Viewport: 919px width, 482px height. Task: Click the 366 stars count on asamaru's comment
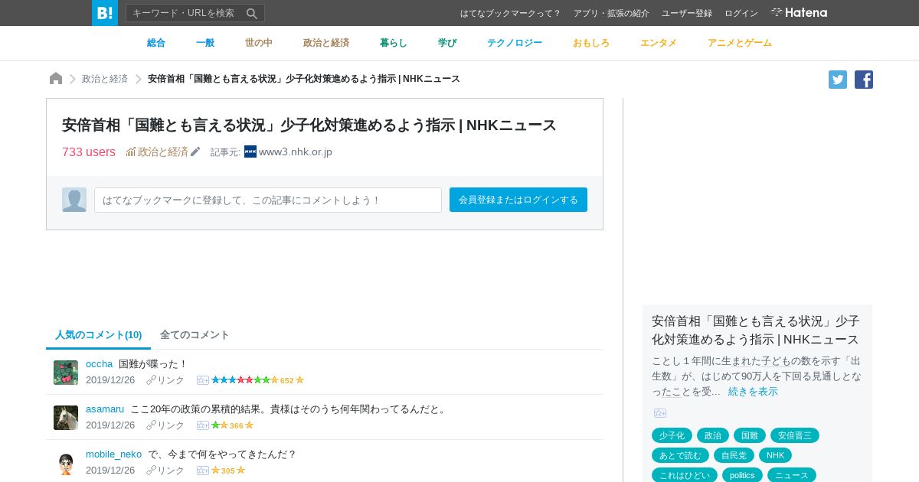pos(237,425)
